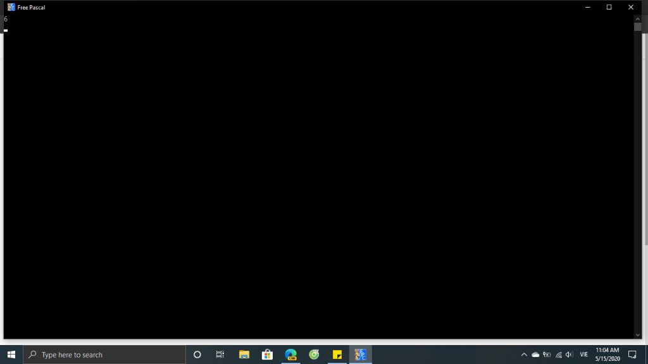Maximize the Free Pascal window
648x364 pixels.
pos(609,7)
